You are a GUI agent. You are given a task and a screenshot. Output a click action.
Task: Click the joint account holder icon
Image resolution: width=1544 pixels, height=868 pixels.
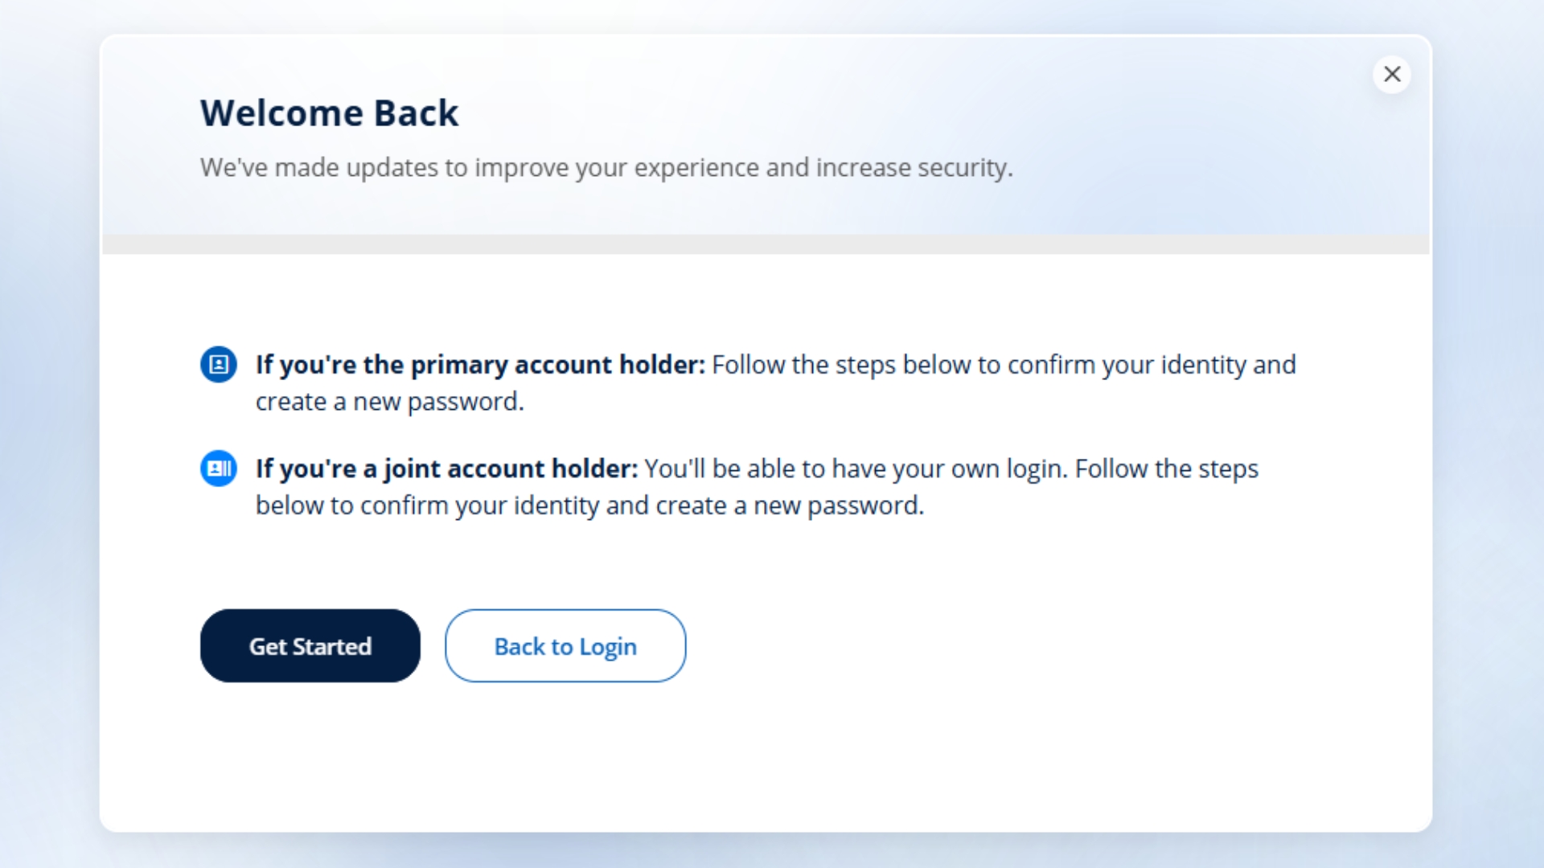(x=218, y=469)
